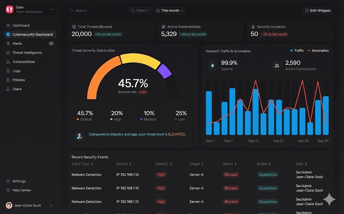344x214 pixels.
Task: Click the Active Connections people icon
Action: click(x=277, y=66)
